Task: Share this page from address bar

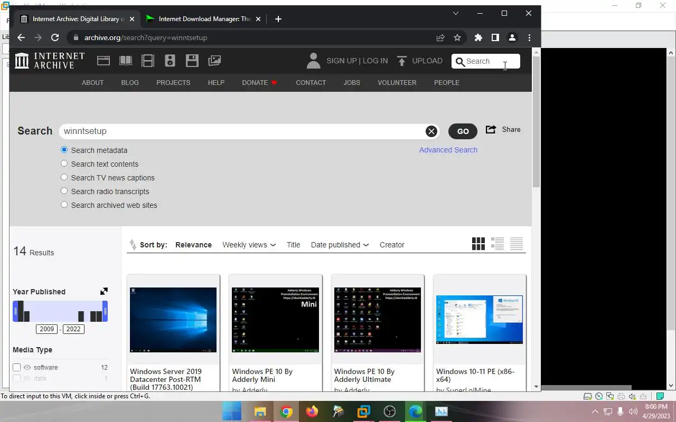Action: click(x=440, y=37)
